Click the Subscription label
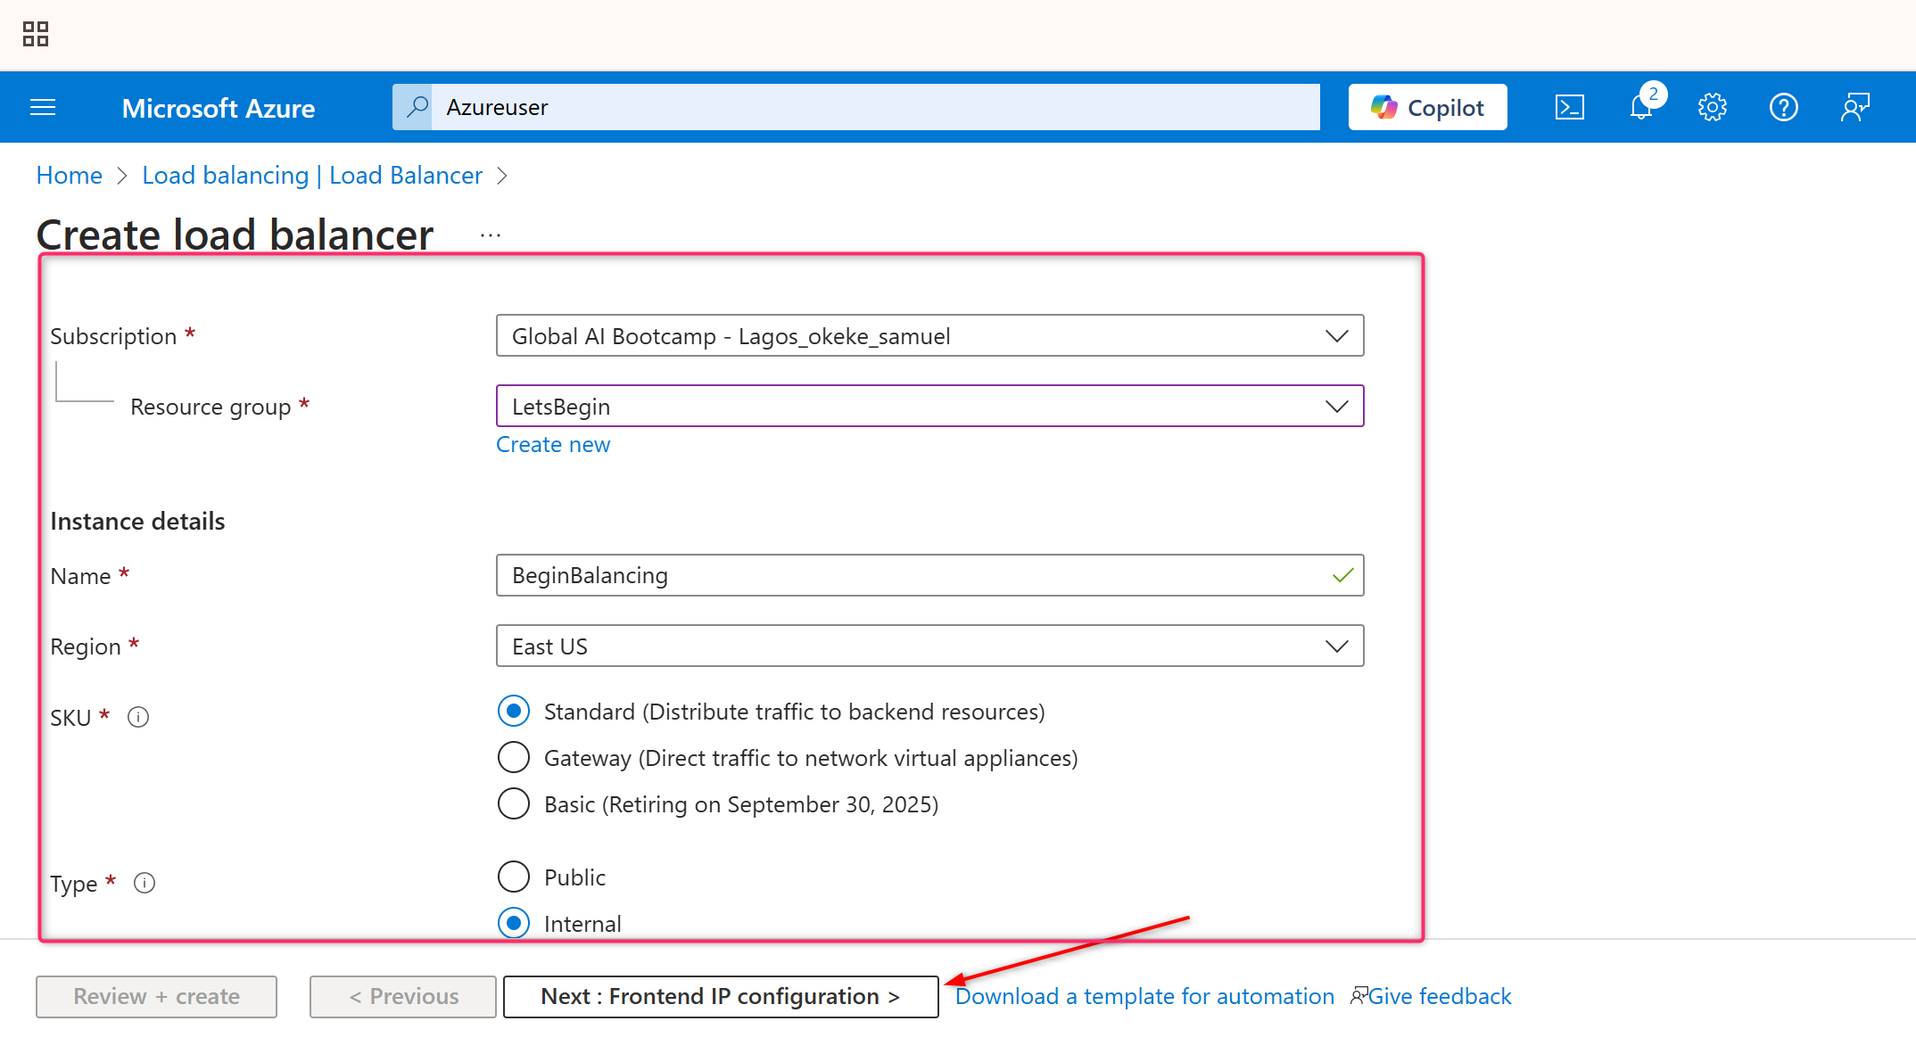The width and height of the screenshot is (1916, 1054). coord(113,337)
